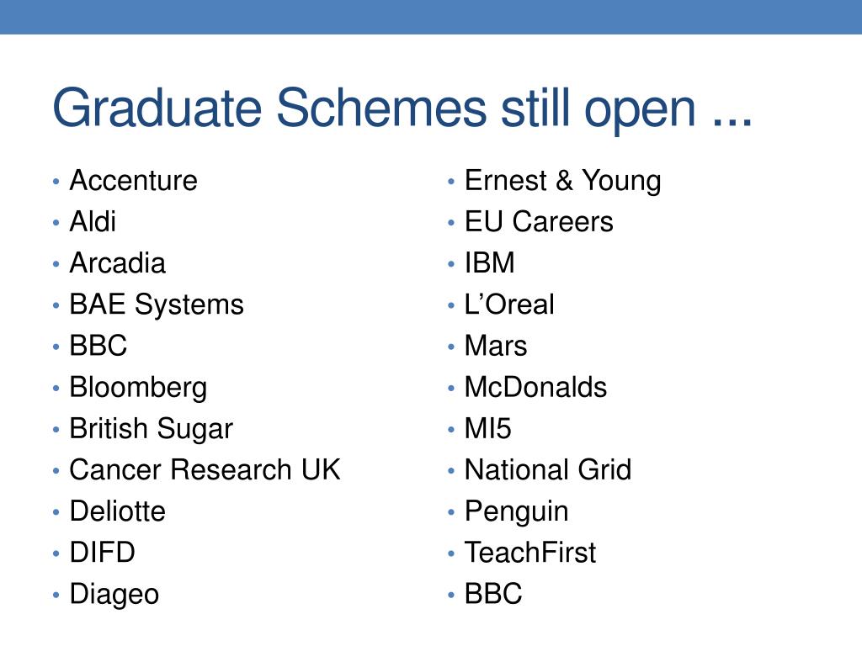Screen dimensions: 862x646
Task: Select MI5 in the list
Action: 488,428
